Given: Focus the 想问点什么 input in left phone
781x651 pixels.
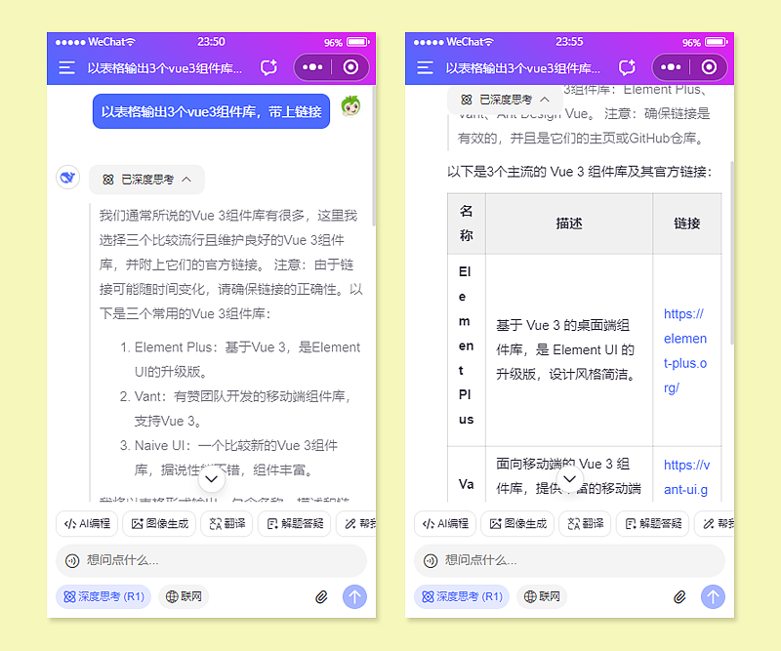Looking at the screenshot, I should 212,560.
